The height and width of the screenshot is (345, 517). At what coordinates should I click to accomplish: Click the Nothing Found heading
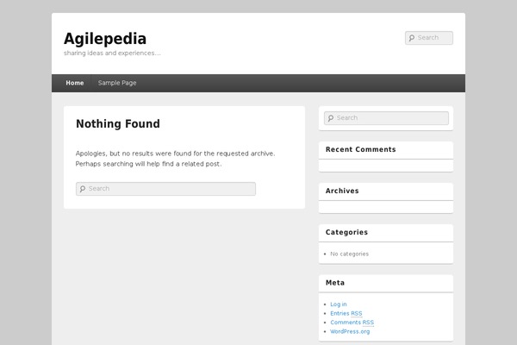[x=117, y=124]
